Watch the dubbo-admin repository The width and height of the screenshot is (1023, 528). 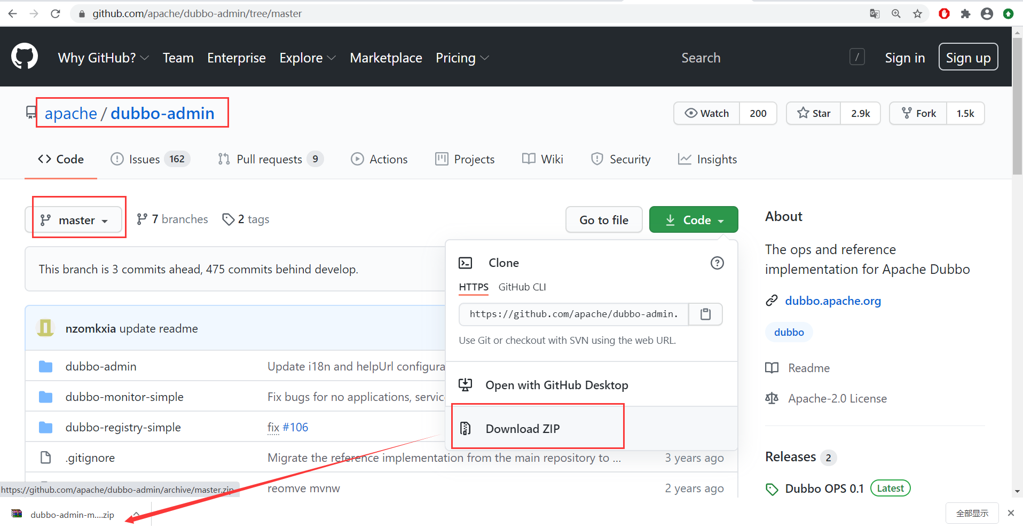point(707,113)
